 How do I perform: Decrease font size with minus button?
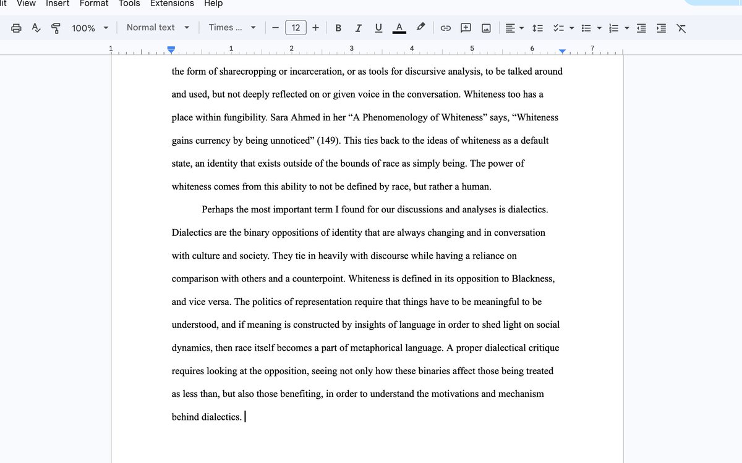point(276,28)
